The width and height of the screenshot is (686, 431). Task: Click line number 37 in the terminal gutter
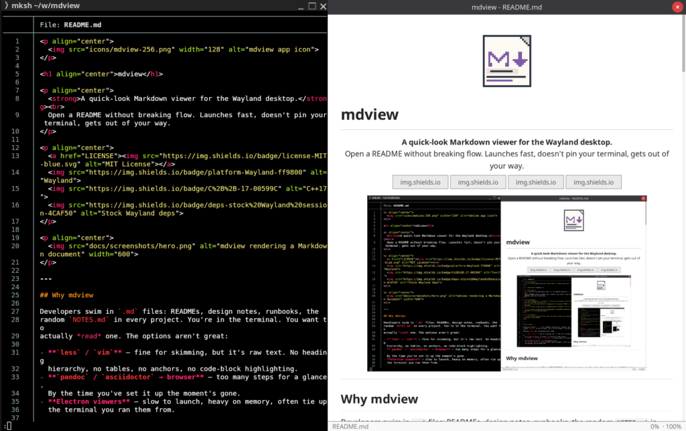pos(15,418)
